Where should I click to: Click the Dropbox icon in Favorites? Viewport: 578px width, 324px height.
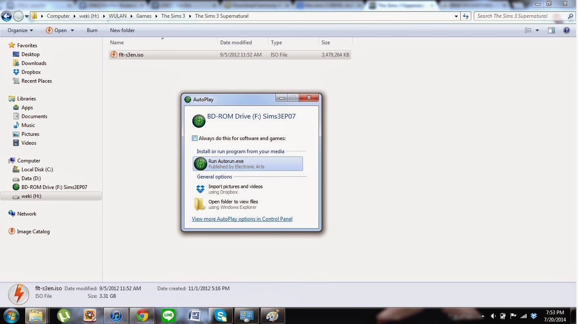tap(16, 72)
